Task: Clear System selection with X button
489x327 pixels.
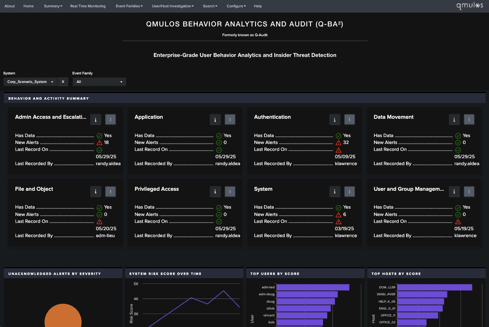Action: [x=63, y=82]
